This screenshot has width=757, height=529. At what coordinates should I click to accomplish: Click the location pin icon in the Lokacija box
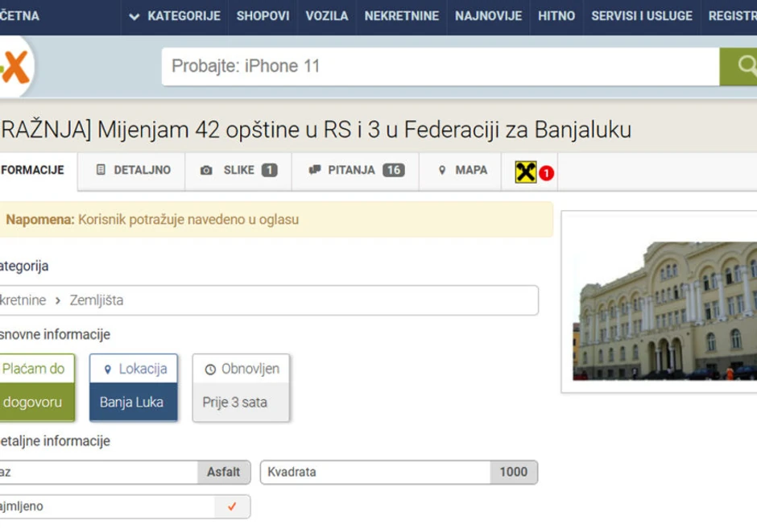click(108, 370)
